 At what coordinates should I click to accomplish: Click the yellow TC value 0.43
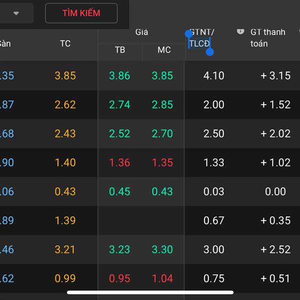(65, 191)
